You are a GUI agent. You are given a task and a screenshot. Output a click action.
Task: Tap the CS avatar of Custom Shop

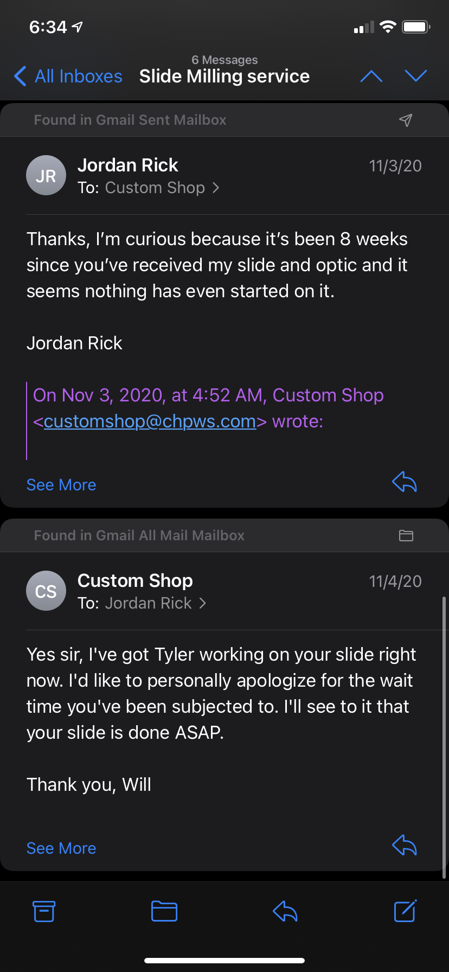coord(46,591)
